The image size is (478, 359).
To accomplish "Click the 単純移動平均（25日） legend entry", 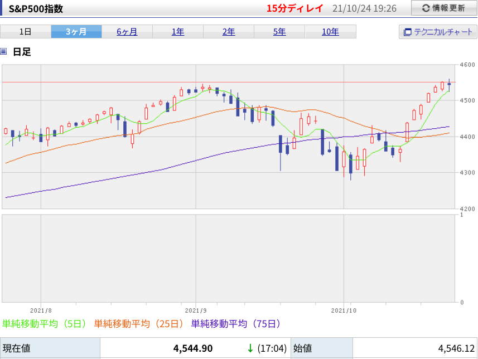I will [x=139, y=323].
